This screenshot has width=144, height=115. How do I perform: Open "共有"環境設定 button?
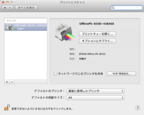pyautogui.click(x=121, y=74)
